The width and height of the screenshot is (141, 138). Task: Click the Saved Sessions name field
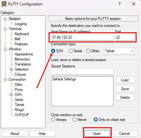pos(82,72)
